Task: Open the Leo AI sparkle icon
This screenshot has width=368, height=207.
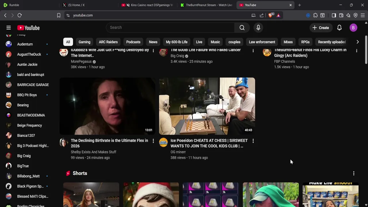Action: (x=348, y=15)
